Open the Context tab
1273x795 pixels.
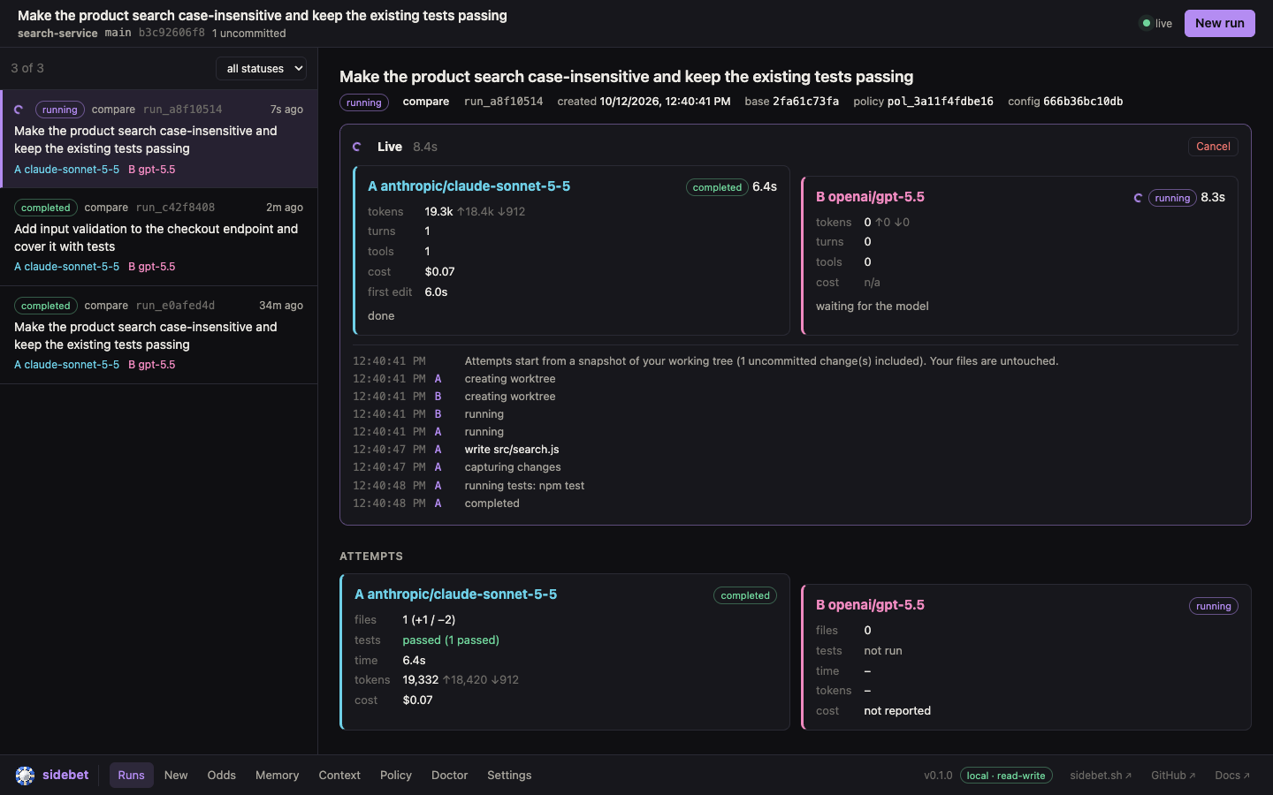pyautogui.click(x=339, y=776)
